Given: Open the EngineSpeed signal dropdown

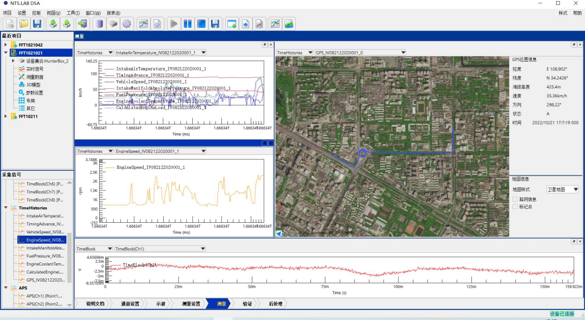Looking at the screenshot, I should 160,151.
